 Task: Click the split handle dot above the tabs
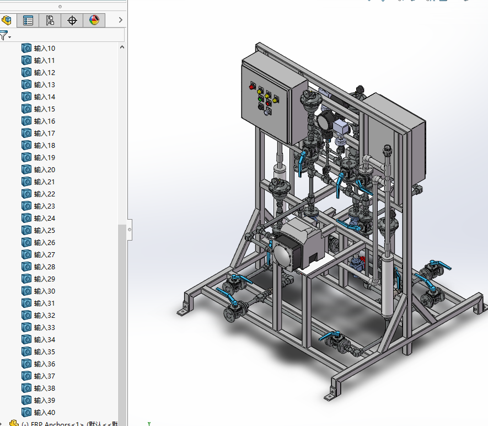click(60, 7)
